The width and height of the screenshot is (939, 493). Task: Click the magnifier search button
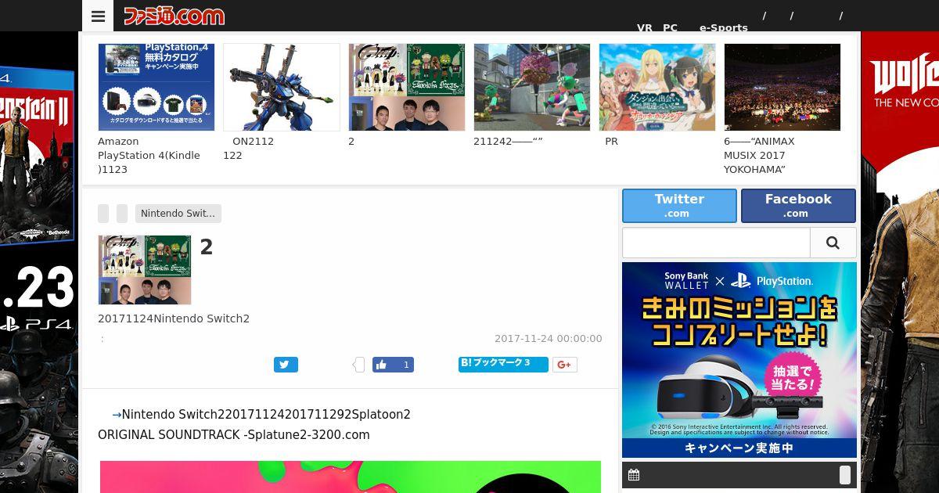pyautogui.click(x=833, y=243)
